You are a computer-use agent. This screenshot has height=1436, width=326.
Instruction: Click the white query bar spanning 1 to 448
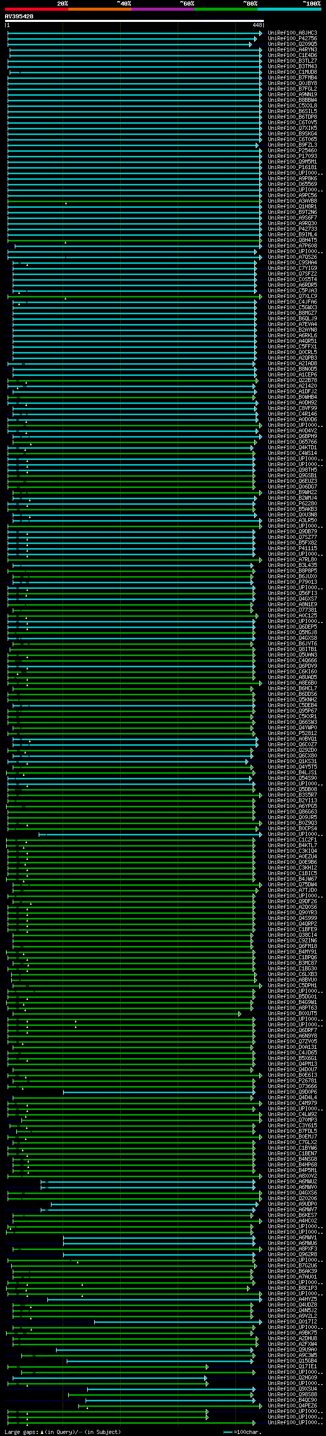click(x=134, y=21)
